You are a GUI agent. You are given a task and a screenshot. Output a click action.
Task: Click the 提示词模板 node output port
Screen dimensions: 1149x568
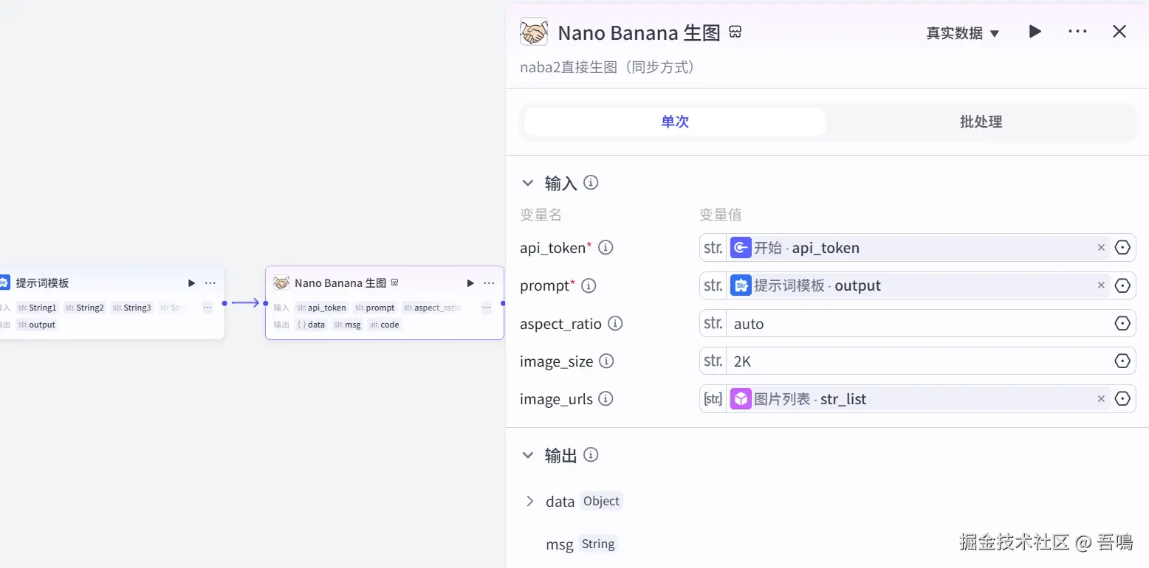coord(224,302)
